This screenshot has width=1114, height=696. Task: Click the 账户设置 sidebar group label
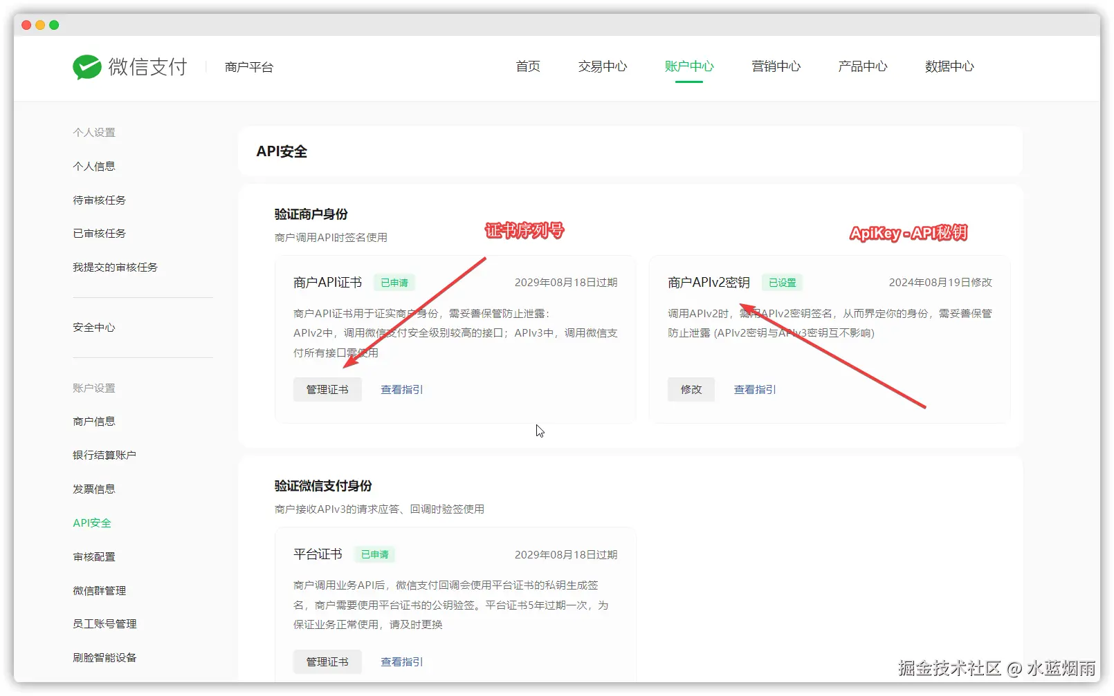tap(94, 388)
